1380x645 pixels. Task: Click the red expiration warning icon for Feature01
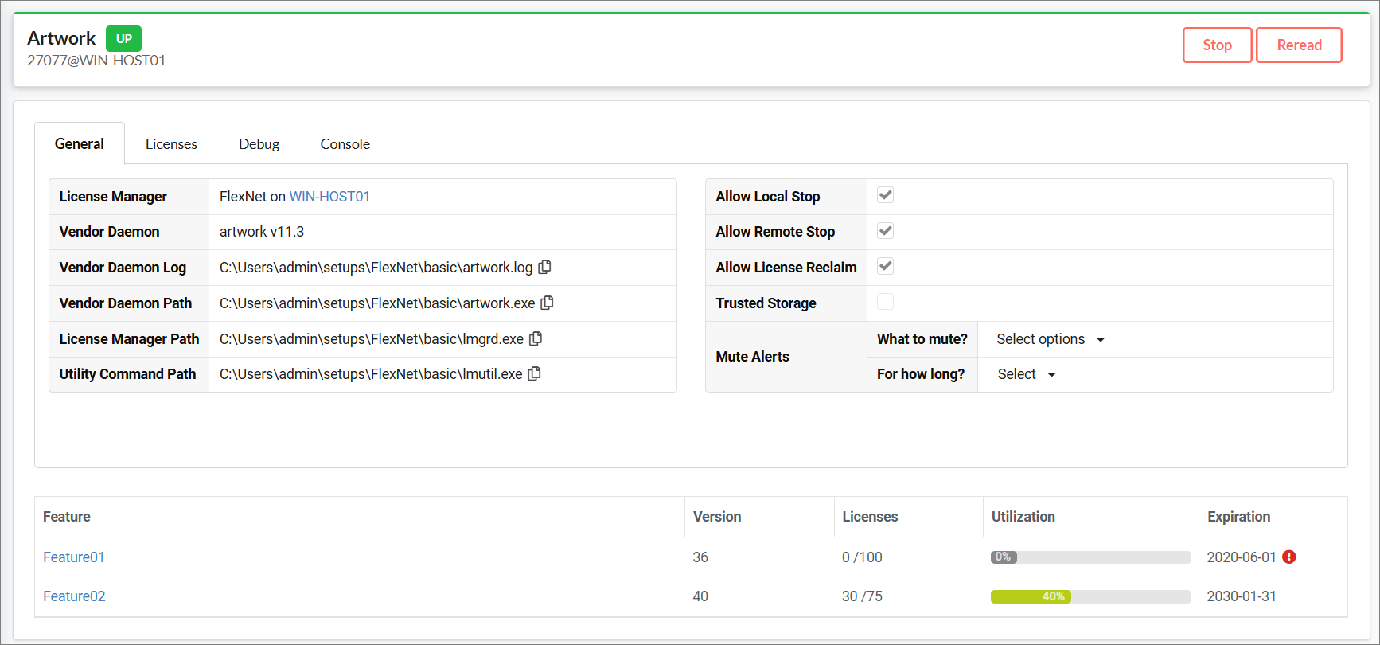tap(1289, 557)
